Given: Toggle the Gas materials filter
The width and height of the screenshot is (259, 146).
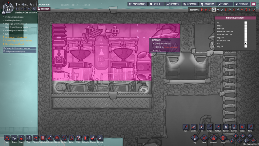Looking at the screenshot, I should coord(246,43).
